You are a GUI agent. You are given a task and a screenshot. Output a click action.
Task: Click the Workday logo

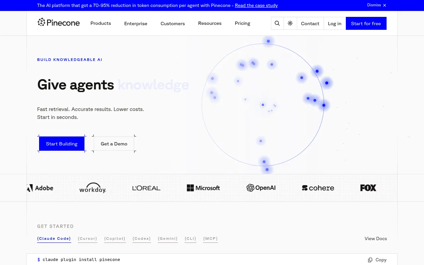93,188
